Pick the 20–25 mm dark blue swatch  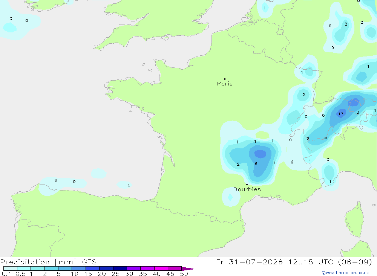[x=106, y=268]
